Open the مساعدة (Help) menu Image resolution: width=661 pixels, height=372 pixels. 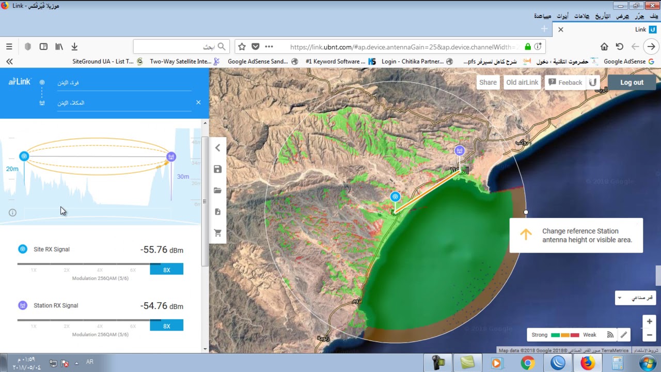point(543,16)
